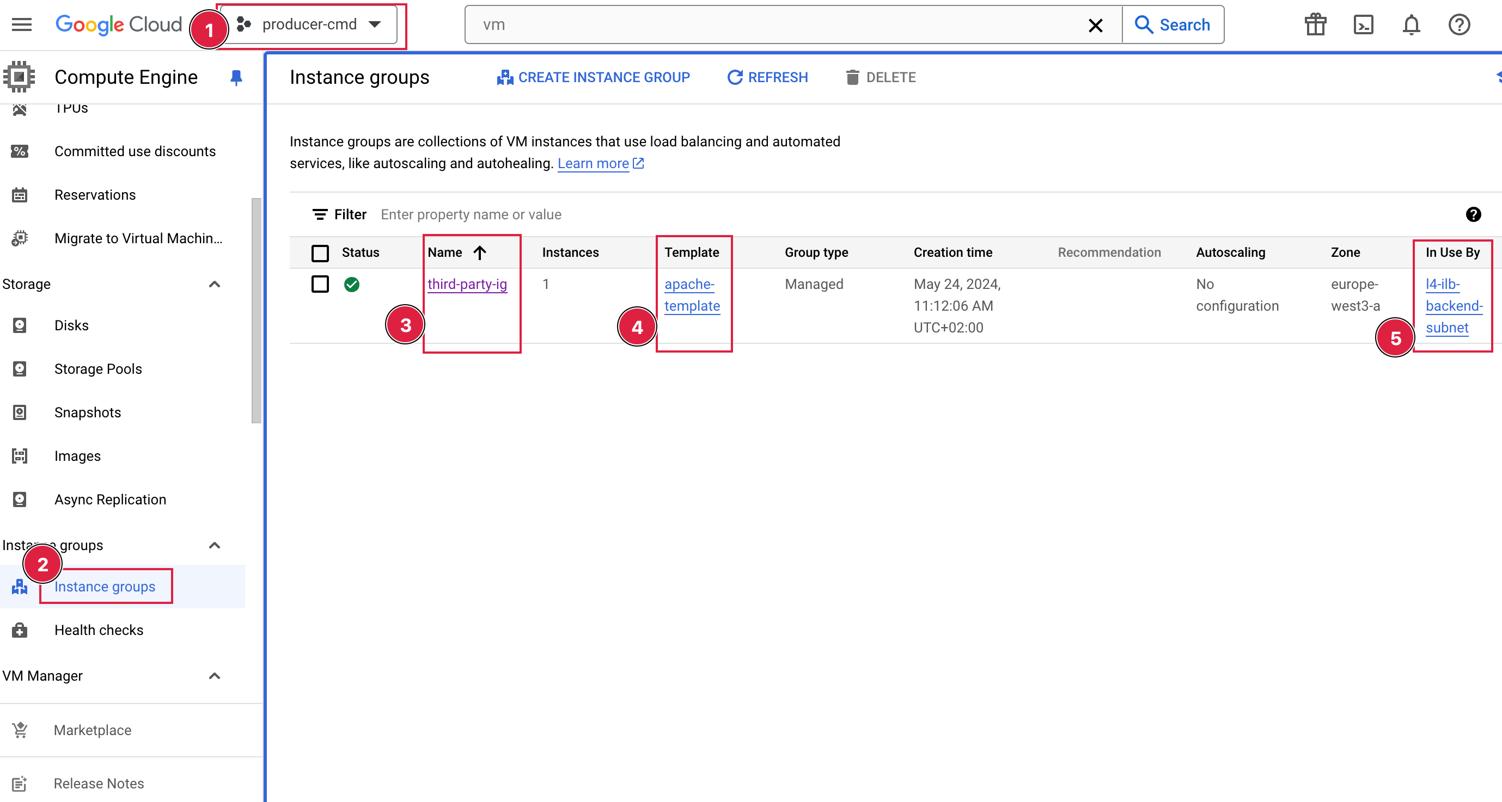The width and height of the screenshot is (1502, 802).
Task: Open Health checks in sidebar
Action: click(99, 630)
